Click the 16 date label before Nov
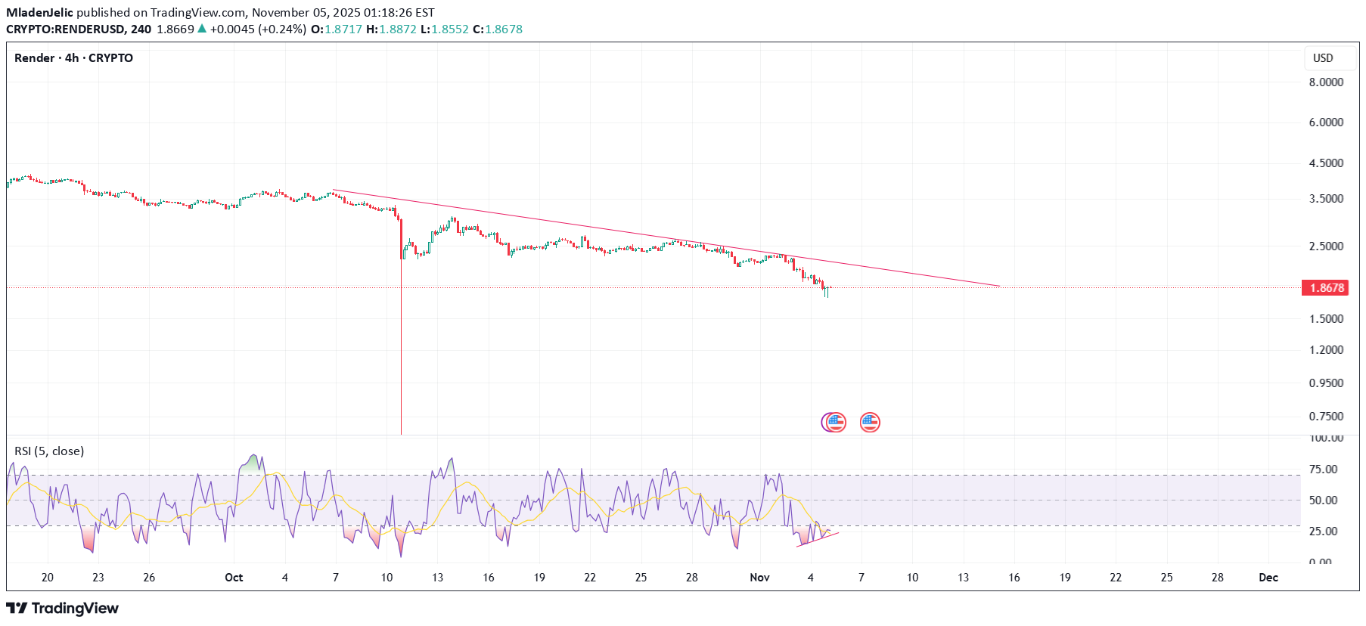 pos(489,578)
